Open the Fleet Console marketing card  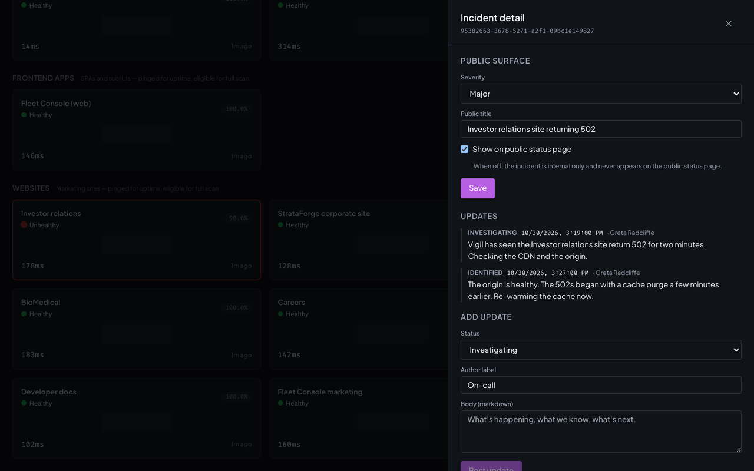(358, 419)
